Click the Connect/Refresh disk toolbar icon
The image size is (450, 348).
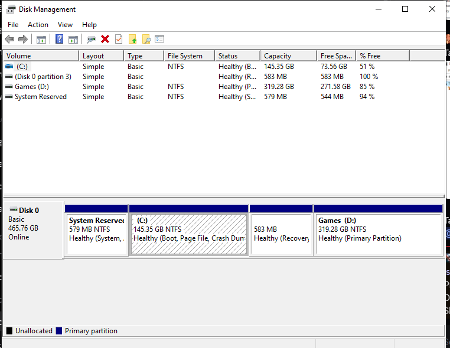click(92, 40)
